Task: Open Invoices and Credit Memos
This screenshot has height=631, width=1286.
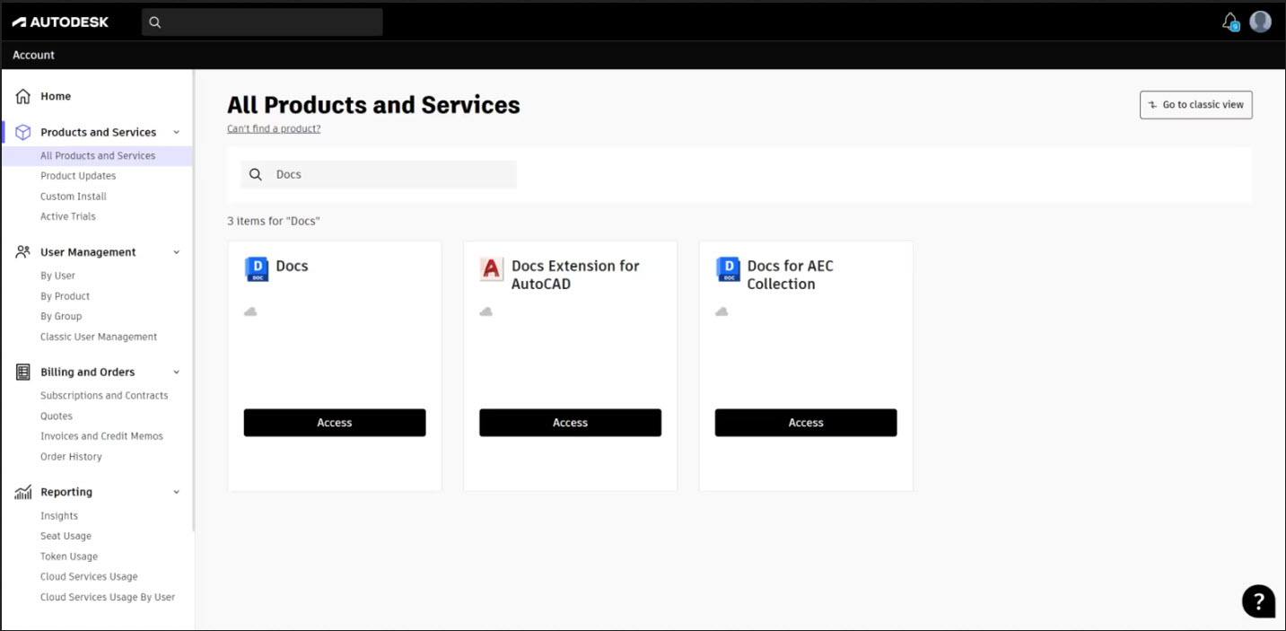Action: point(101,436)
